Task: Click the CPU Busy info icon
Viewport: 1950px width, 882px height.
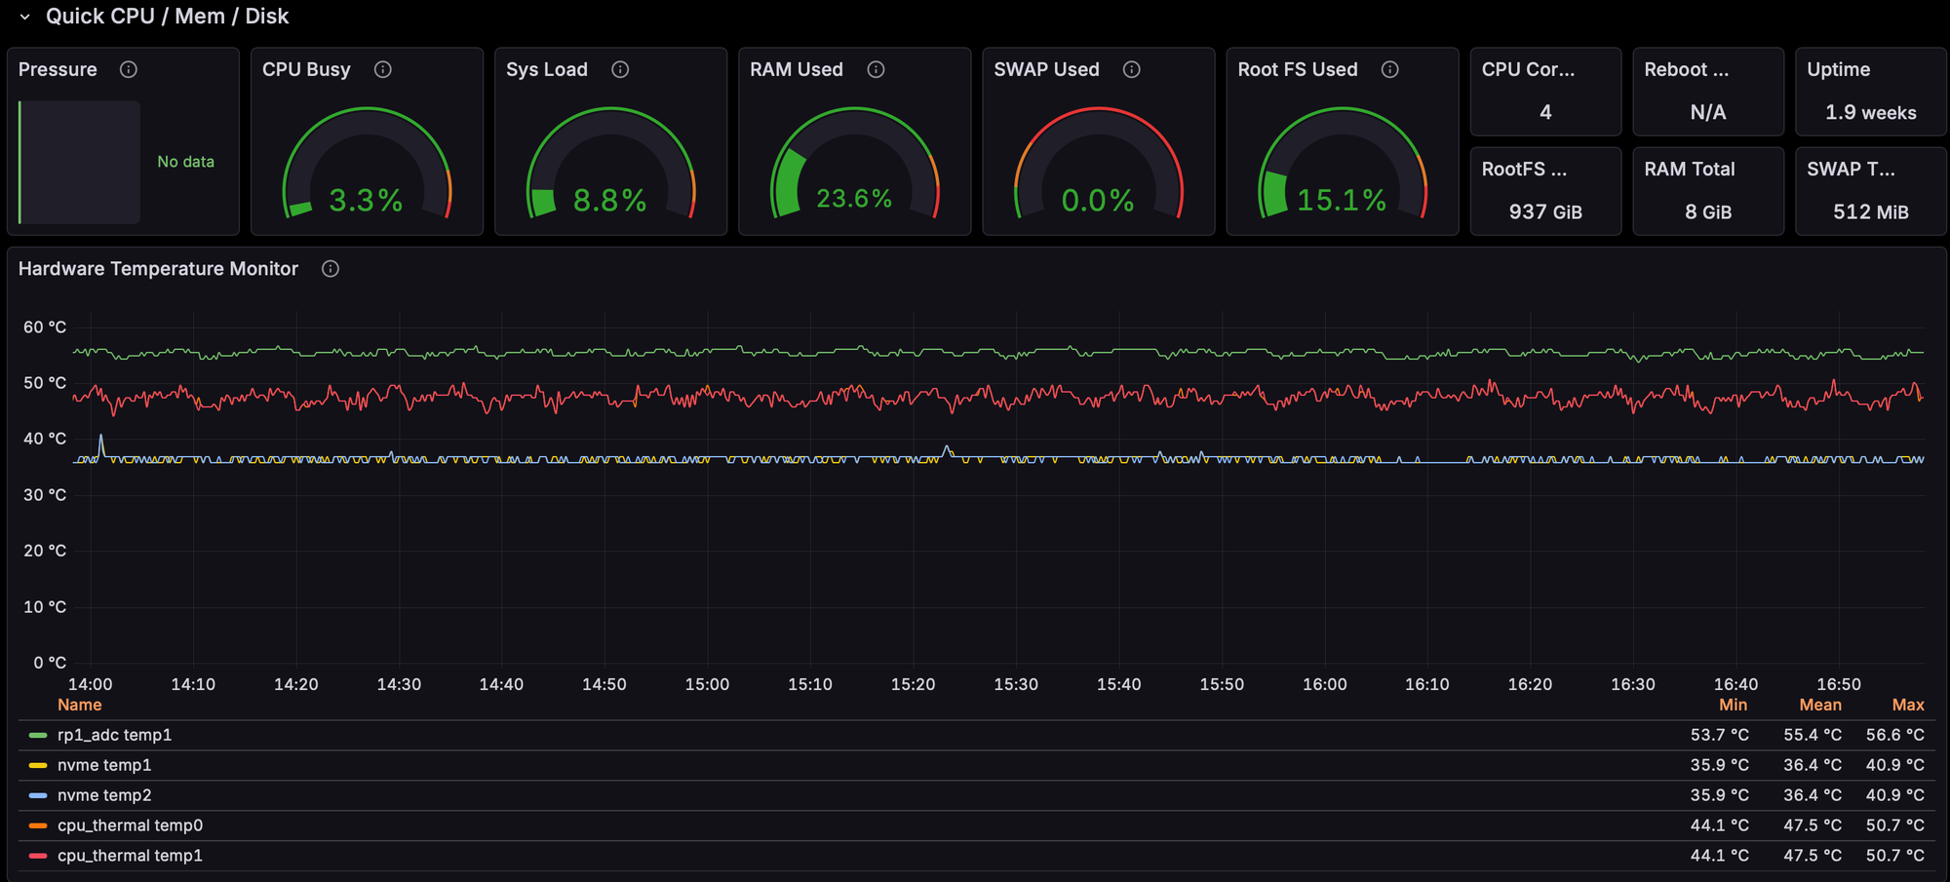Action: tap(383, 69)
